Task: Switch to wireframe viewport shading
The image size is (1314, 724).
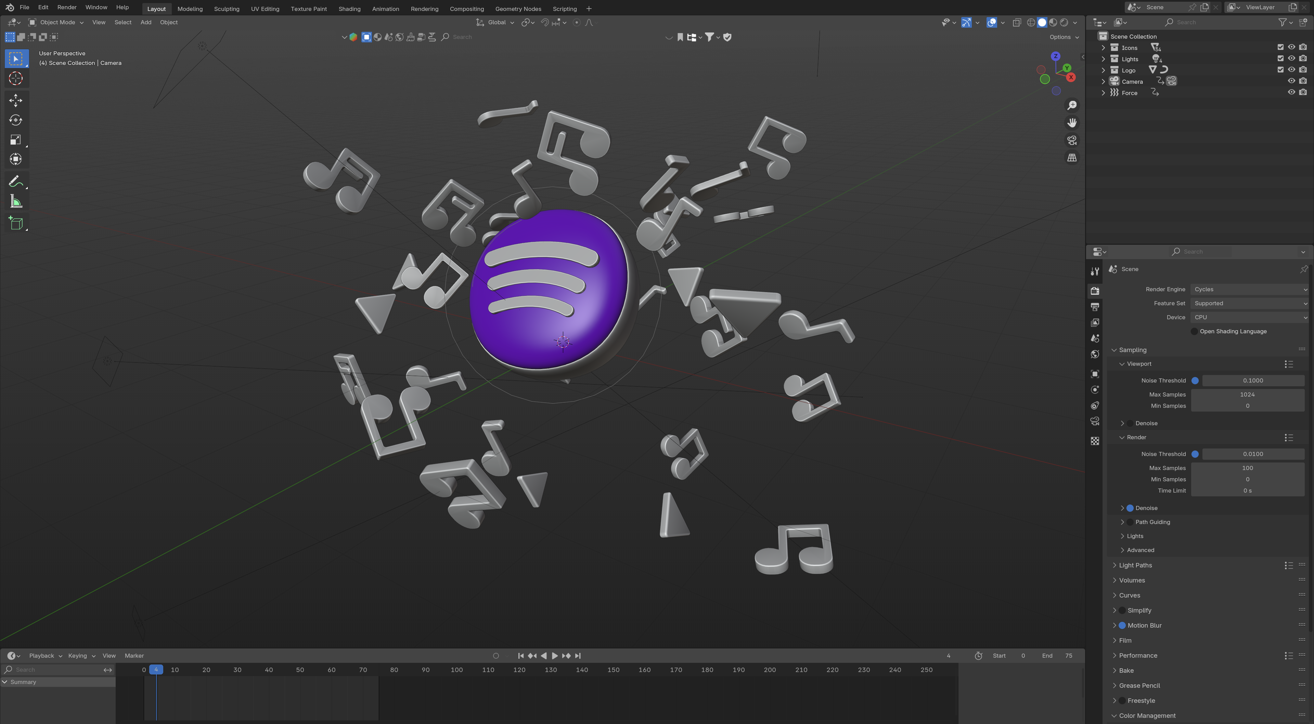Action: pyautogui.click(x=1030, y=23)
